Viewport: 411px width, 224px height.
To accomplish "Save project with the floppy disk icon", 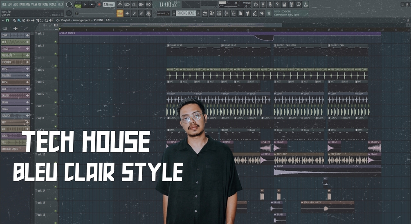I will point(284,4).
